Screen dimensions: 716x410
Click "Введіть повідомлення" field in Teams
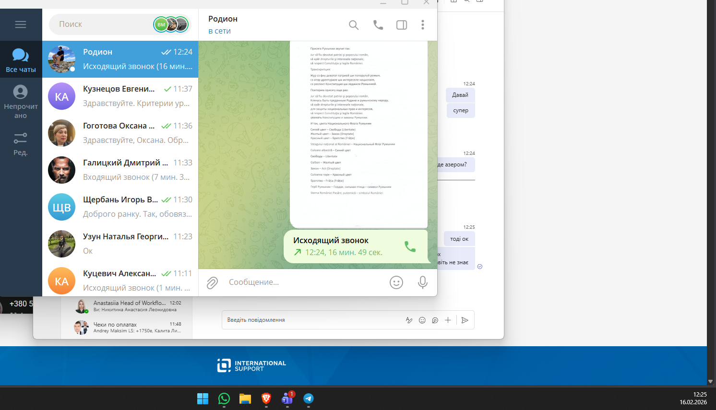pos(312,320)
